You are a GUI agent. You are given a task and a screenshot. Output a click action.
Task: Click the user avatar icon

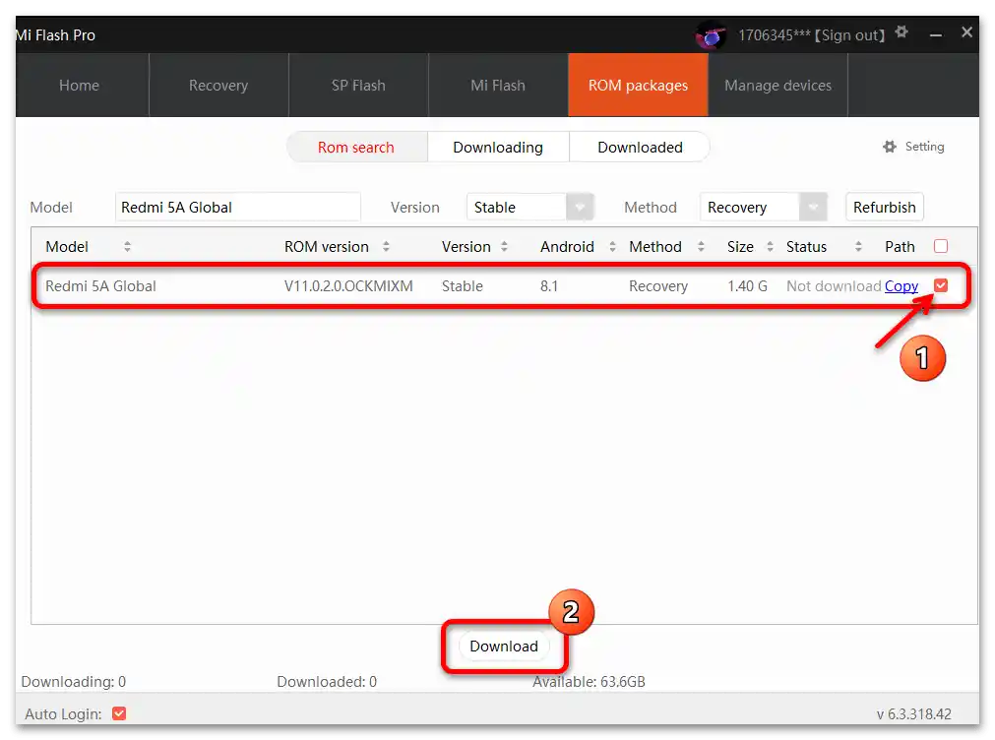click(711, 35)
